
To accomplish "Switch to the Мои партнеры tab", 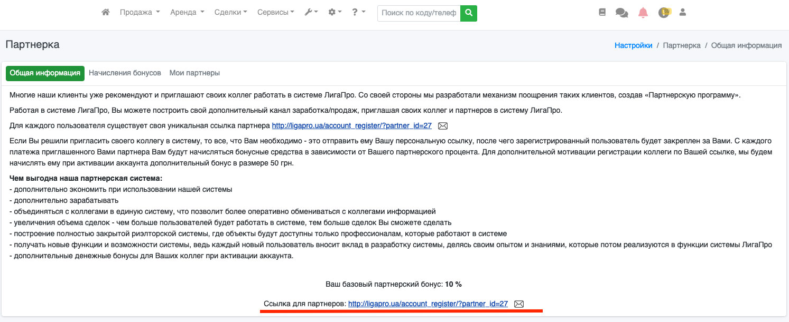I will pyautogui.click(x=194, y=73).
